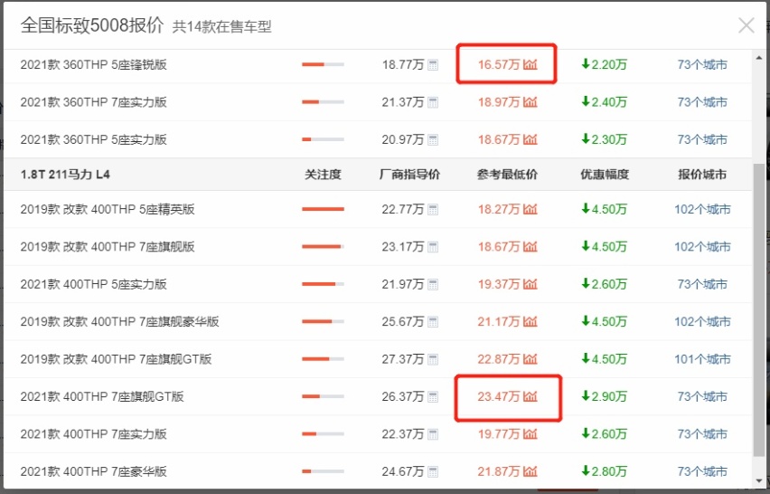Open 2021款 360THP 5座实力版 model
This screenshot has height=494, width=770.
(94, 139)
